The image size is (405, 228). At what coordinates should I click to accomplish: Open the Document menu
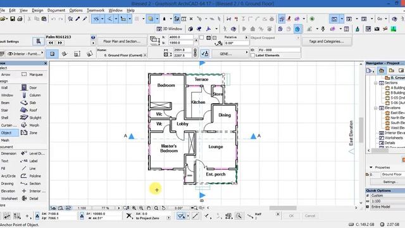tap(56, 10)
